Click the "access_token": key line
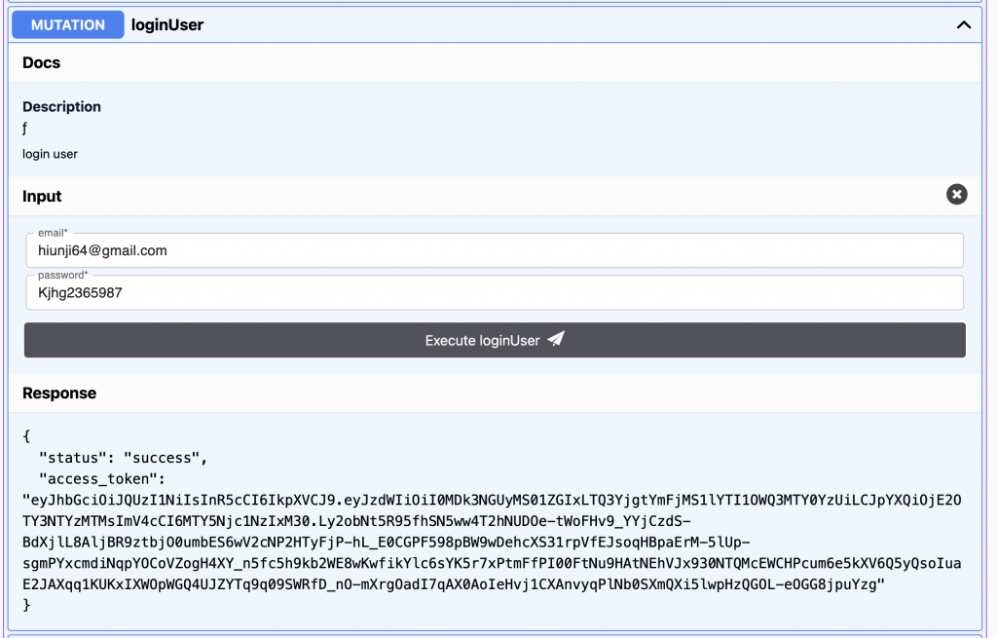Image resolution: width=997 pixels, height=638 pixels. (x=101, y=478)
